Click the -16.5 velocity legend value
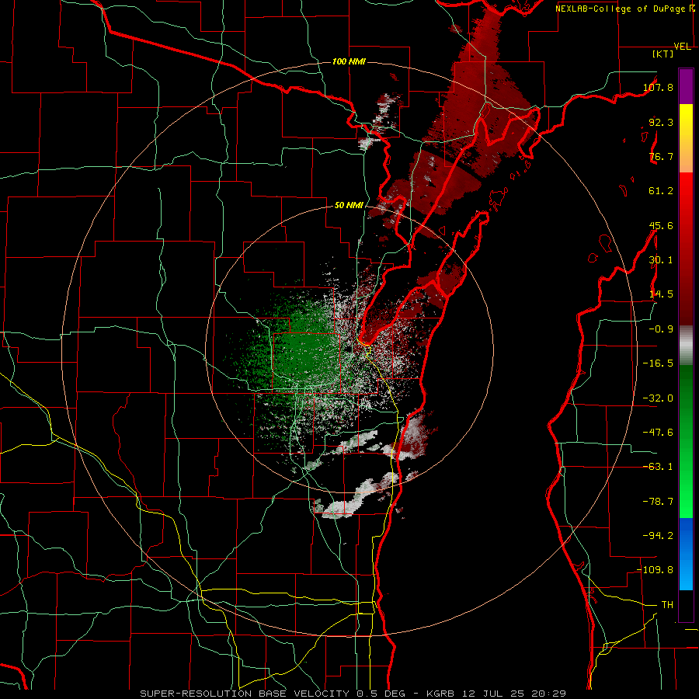This screenshot has height=699, width=699. [659, 363]
